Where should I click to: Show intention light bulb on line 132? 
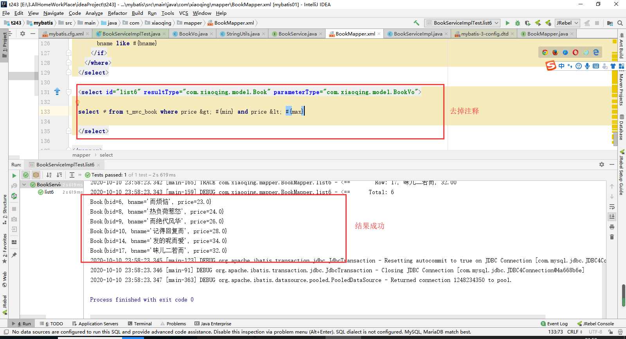click(x=77, y=103)
